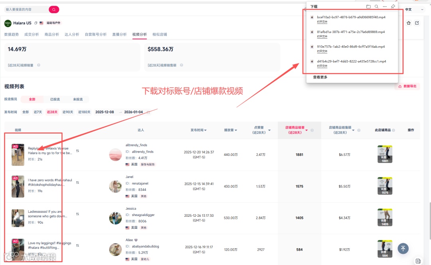431x265 pixels.
Task: Click file icon of d41b4c29 mp4 download
Action: point(312,61)
